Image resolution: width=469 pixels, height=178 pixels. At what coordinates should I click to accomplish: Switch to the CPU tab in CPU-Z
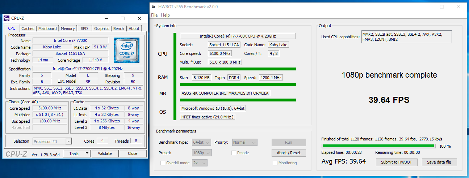(x=12, y=29)
